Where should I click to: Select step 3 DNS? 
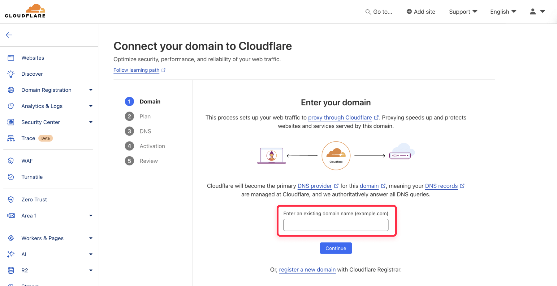[138, 131]
